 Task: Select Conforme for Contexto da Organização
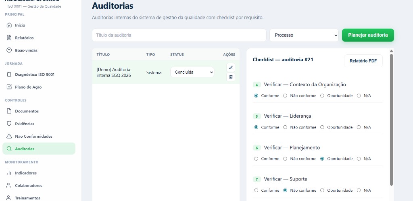(256, 96)
